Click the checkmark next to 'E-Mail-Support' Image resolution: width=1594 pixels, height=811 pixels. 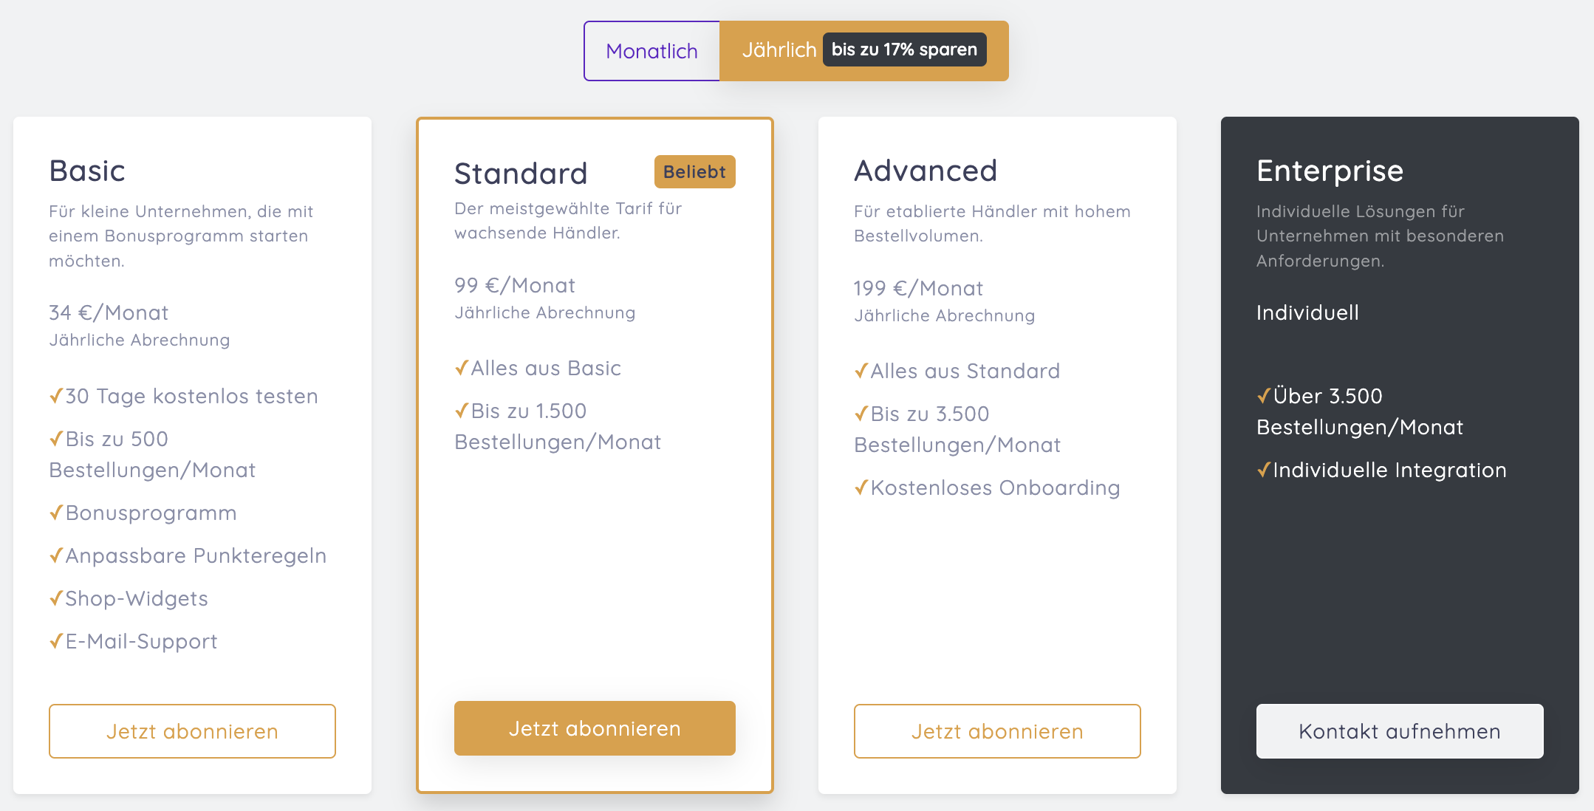point(56,642)
